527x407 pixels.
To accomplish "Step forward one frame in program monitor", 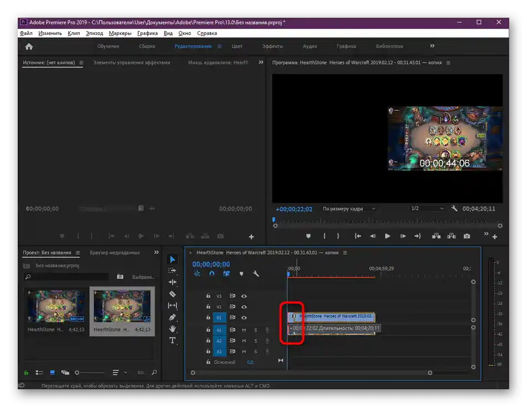I will click(x=403, y=236).
